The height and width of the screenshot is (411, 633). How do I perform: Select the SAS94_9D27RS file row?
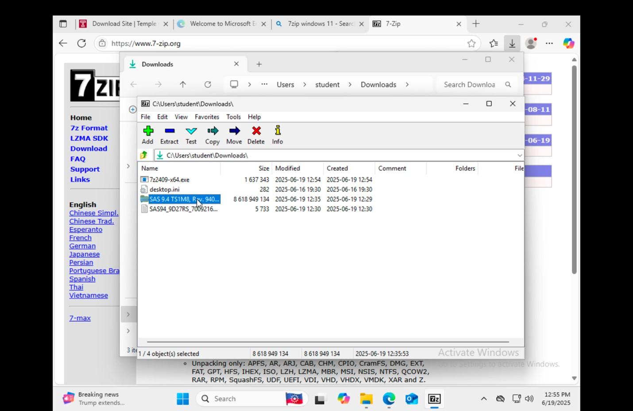coord(183,209)
